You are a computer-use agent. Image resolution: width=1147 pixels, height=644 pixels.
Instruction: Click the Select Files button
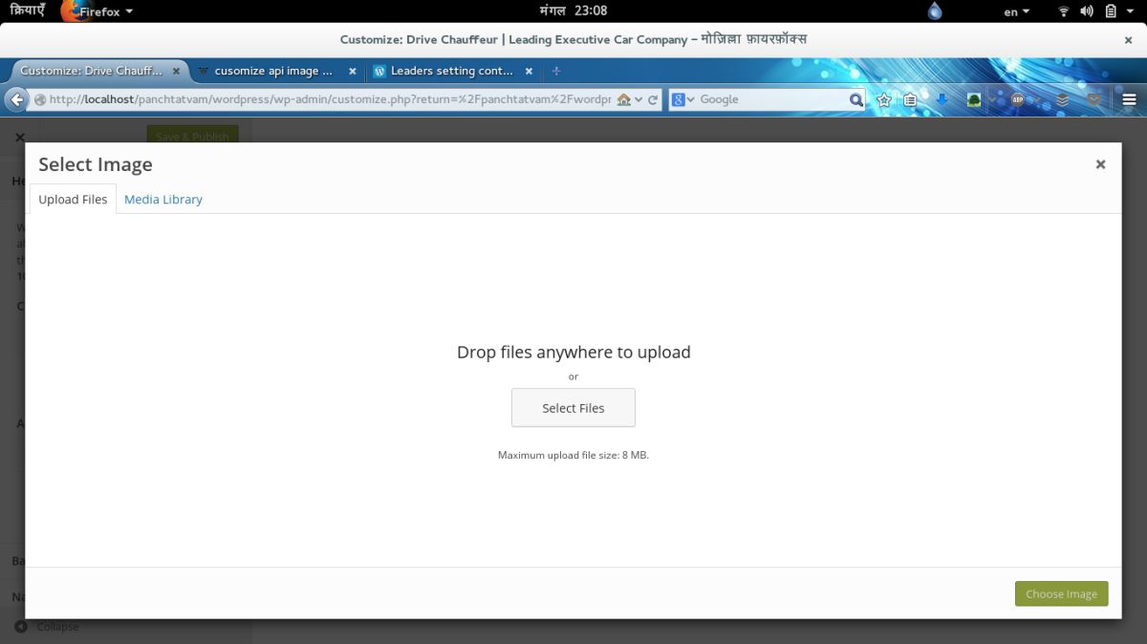pyautogui.click(x=573, y=408)
